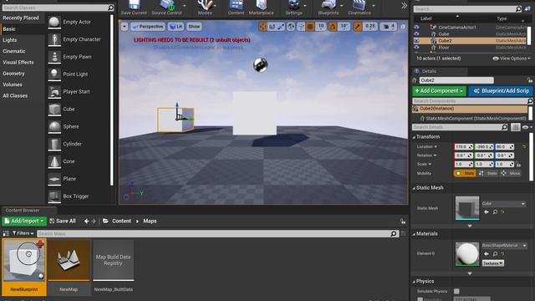This screenshot has width=535, height=301.
Task: Enable Simulate Physics checkbox
Action: (x=456, y=291)
